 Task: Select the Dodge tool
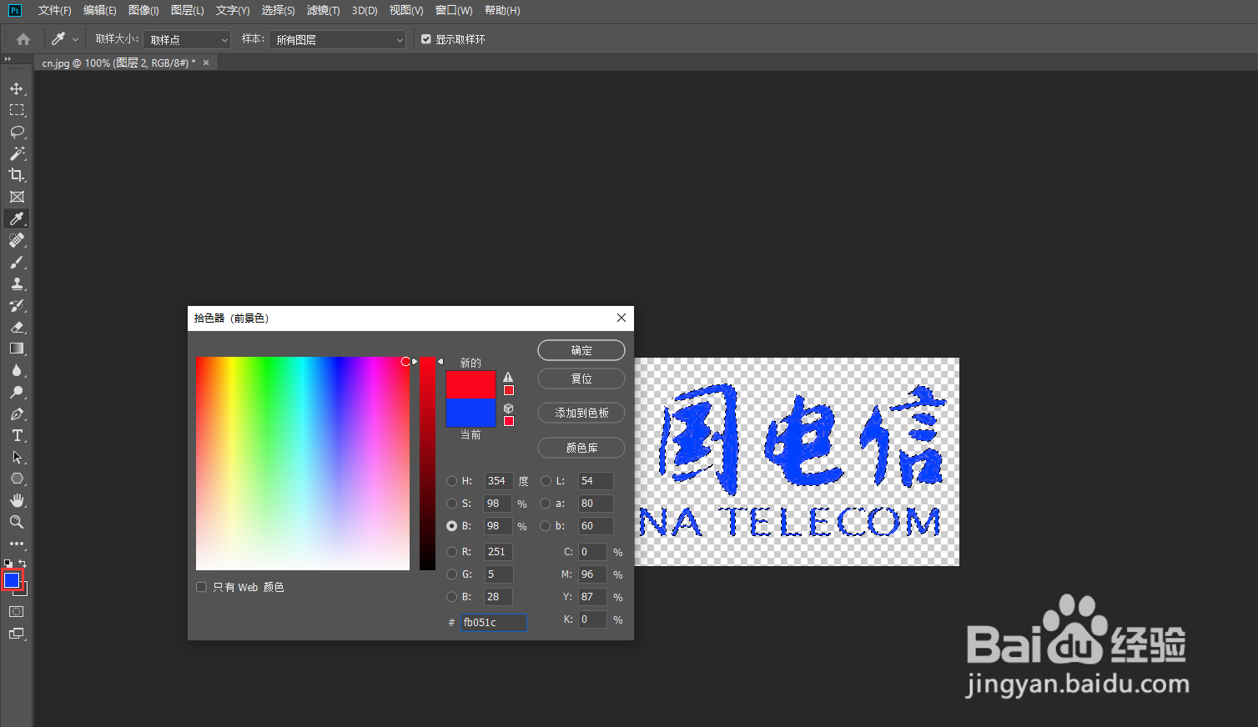(17, 392)
